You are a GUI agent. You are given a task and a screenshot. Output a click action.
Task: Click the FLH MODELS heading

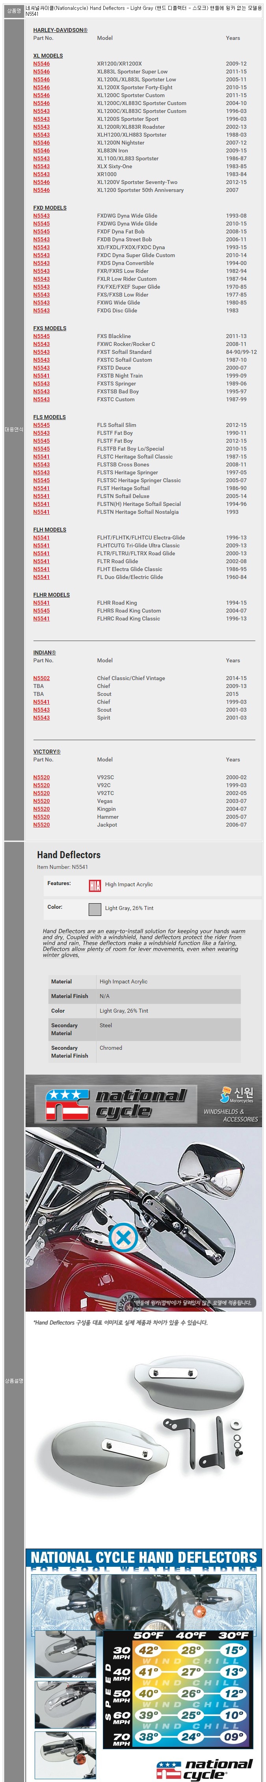tap(50, 530)
